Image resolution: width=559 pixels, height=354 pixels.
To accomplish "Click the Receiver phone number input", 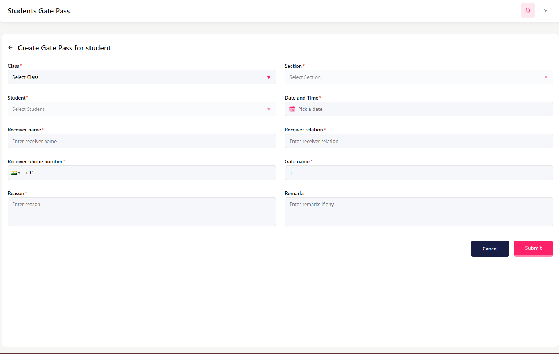I will pyautogui.click(x=149, y=173).
